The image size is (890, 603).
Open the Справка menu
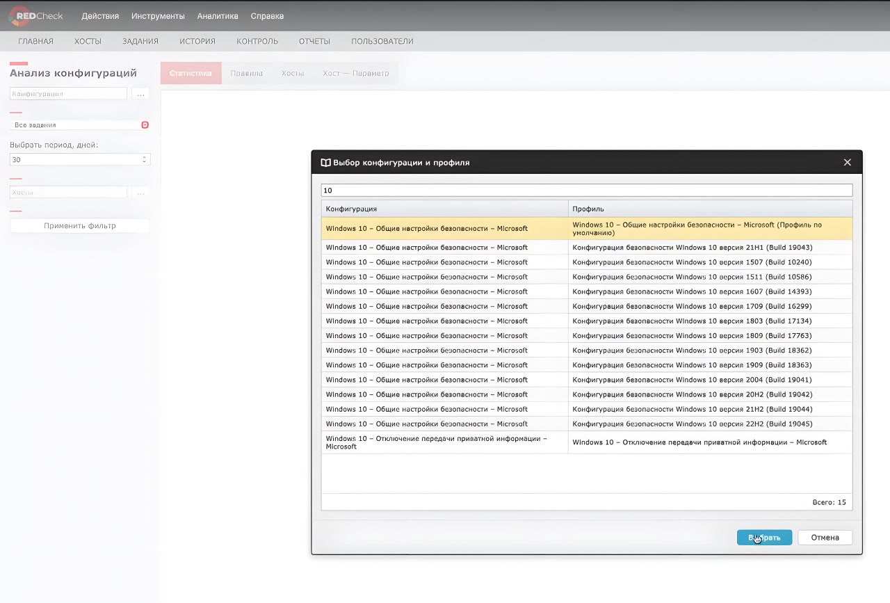pos(267,16)
